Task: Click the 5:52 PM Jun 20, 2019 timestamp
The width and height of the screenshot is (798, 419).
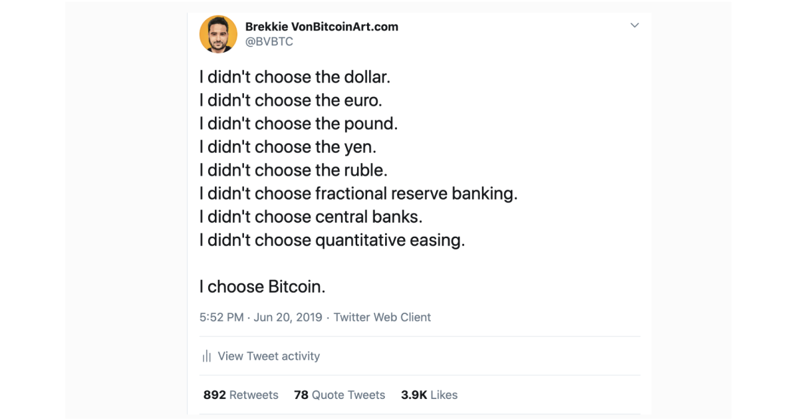Action: coord(261,317)
